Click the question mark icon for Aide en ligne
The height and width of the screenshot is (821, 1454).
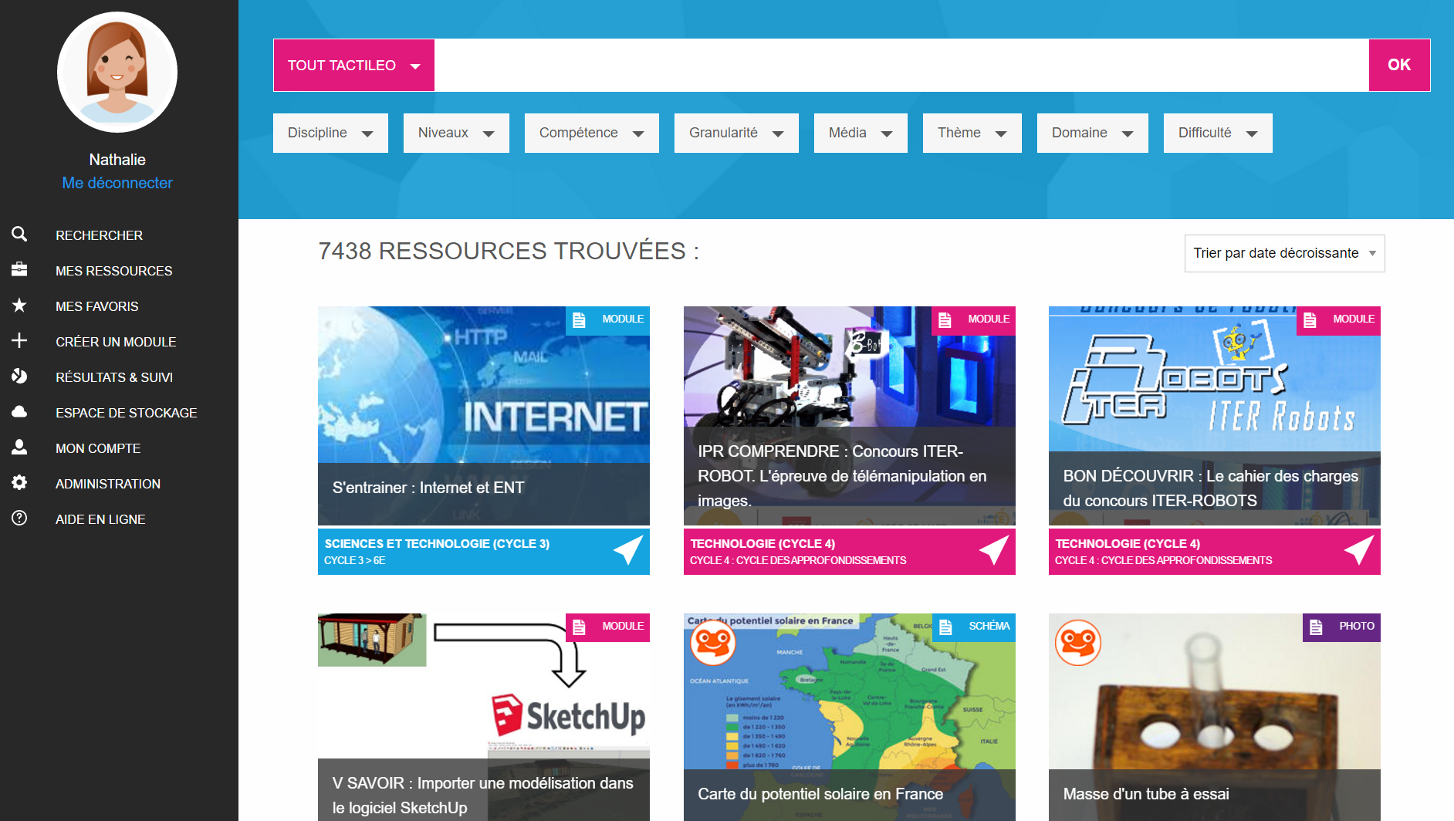click(x=19, y=519)
